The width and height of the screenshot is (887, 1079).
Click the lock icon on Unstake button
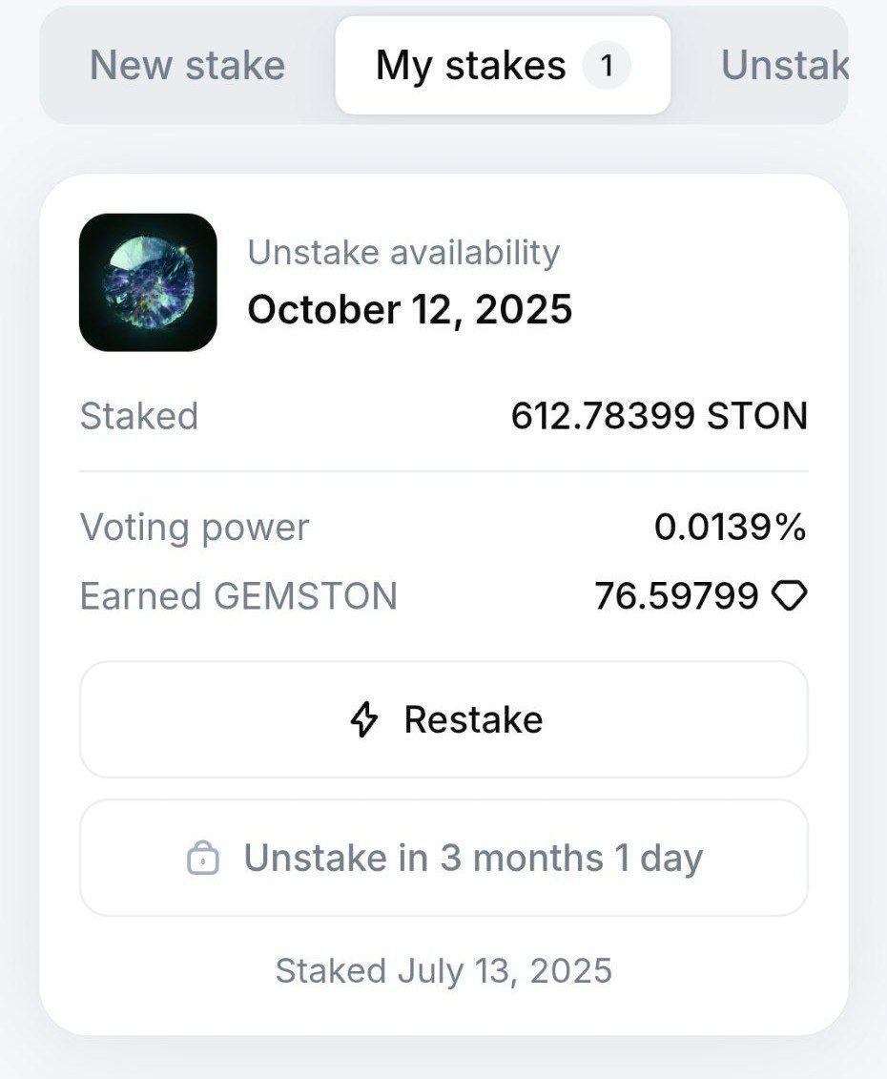pos(203,858)
